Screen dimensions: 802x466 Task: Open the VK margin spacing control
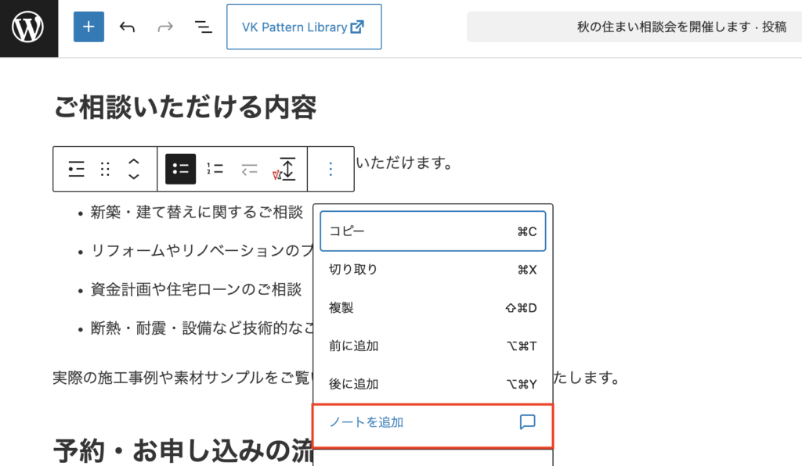(286, 169)
